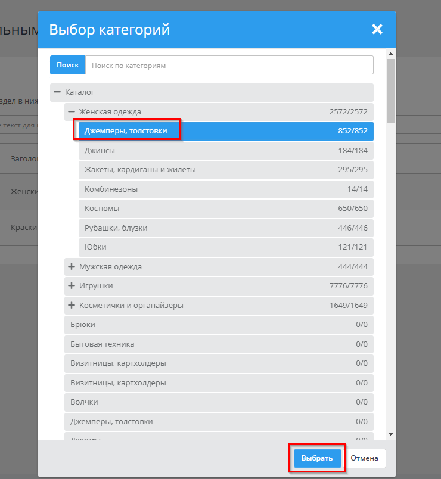Viewport: 441px width, 479px height.
Task: Expand Косметички и органайзеры category
Action: [72, 305]
